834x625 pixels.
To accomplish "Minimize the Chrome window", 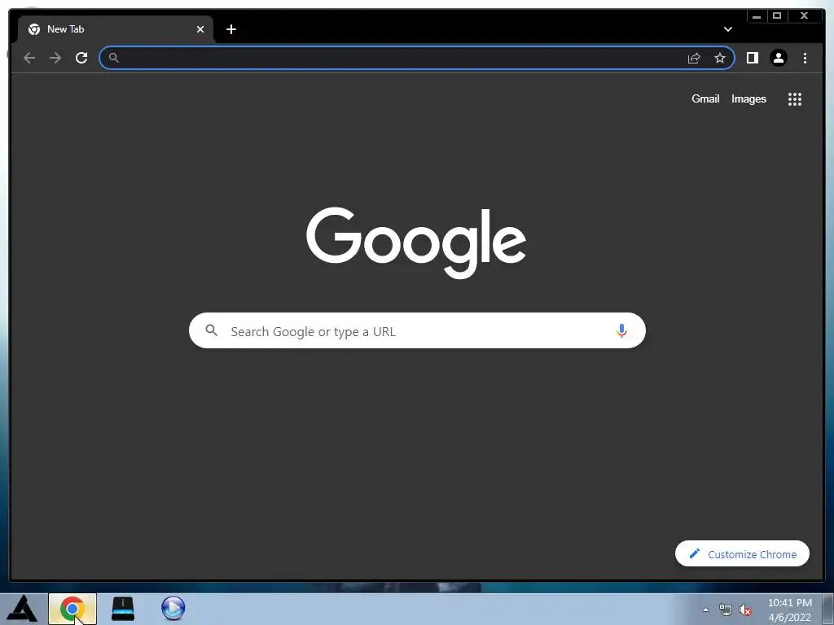I will (x=757, y=16).
